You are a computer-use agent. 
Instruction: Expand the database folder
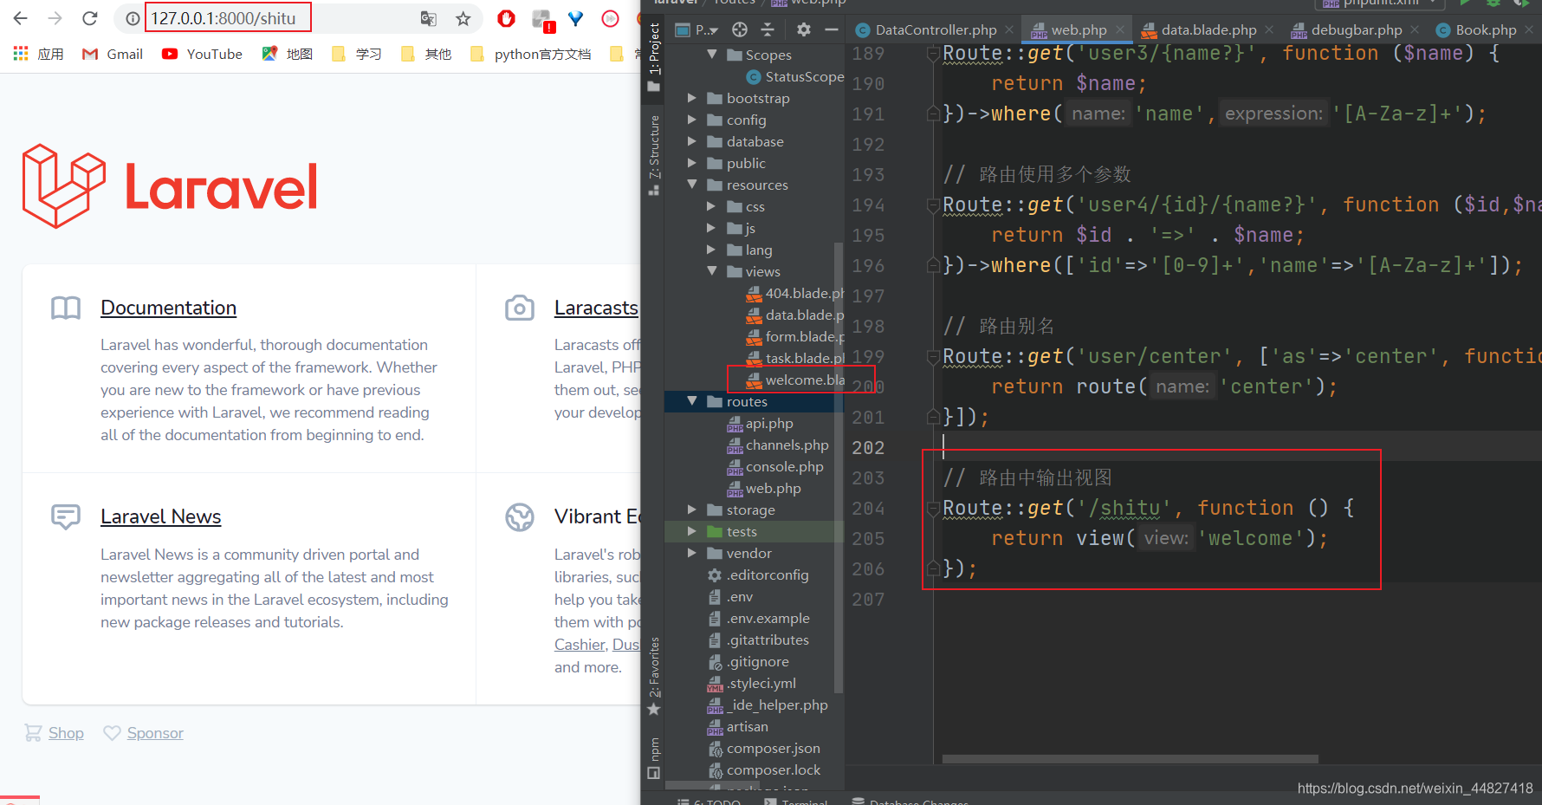[x=691, y=141]
